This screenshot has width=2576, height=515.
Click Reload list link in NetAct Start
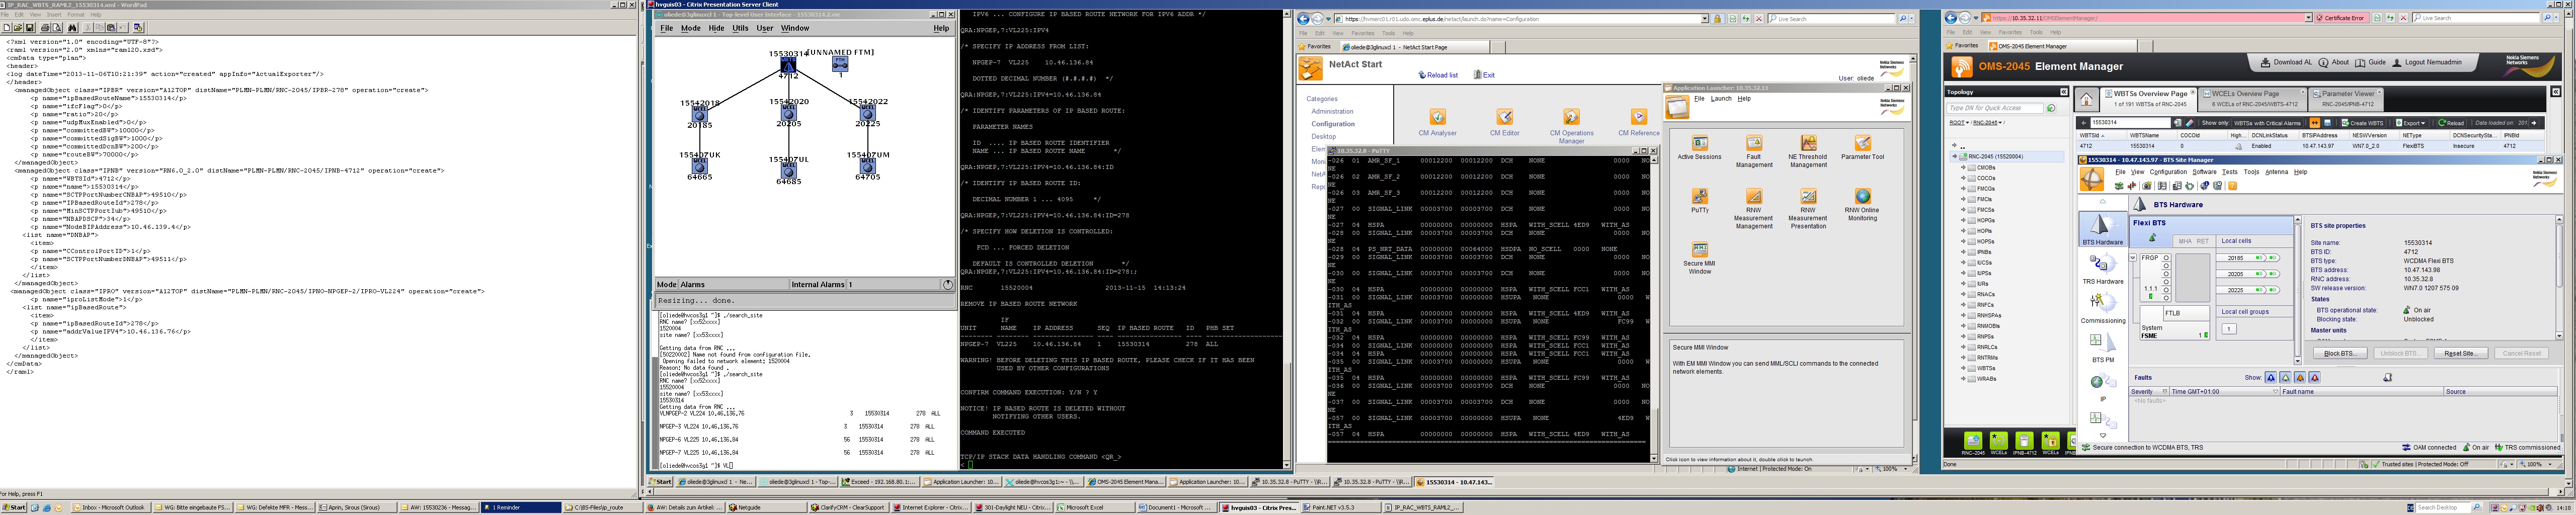click(1437, 75)
